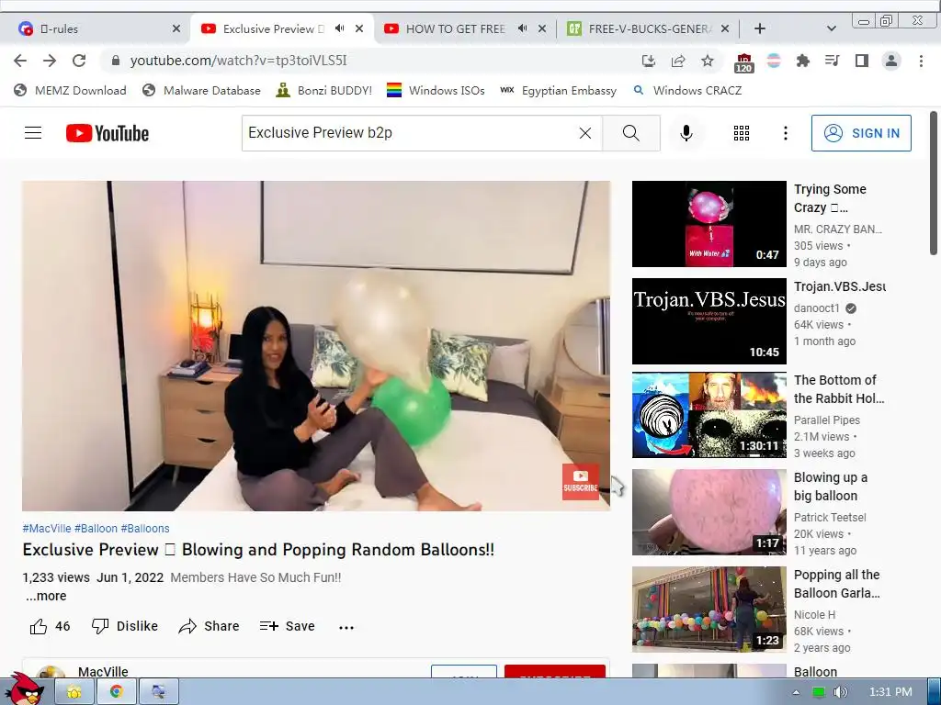This screenshot has height=705, width=941.
Task: Open Trojan.VBS.Jesus video thumbnail
Action: click(x=709, y=320)
